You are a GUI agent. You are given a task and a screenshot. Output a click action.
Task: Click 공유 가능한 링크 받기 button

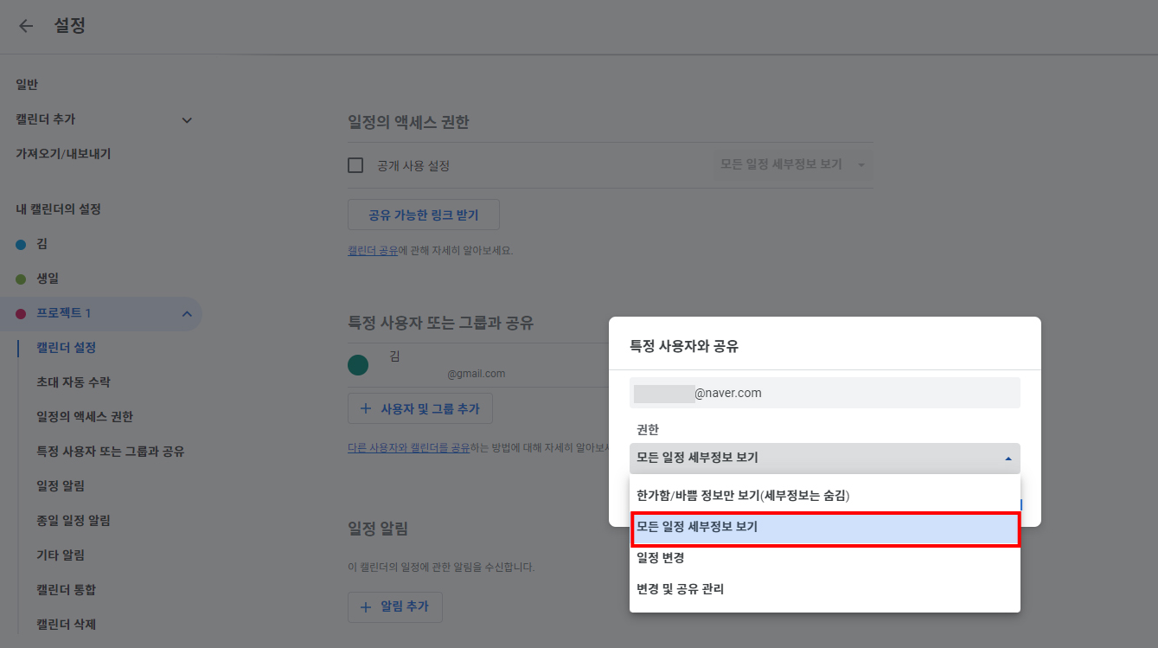(424, 215)
